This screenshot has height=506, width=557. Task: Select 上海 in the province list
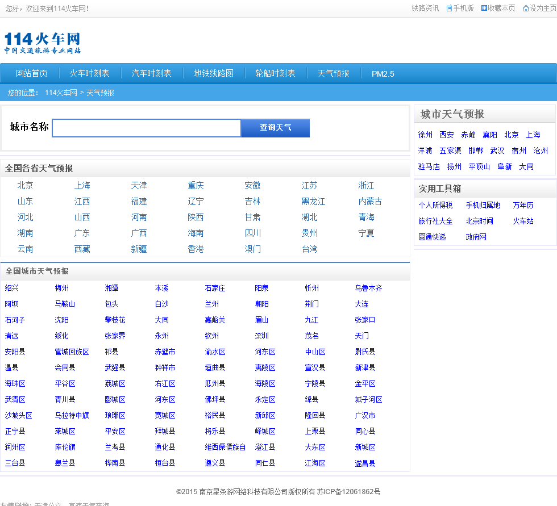click(x=82, y=185)
